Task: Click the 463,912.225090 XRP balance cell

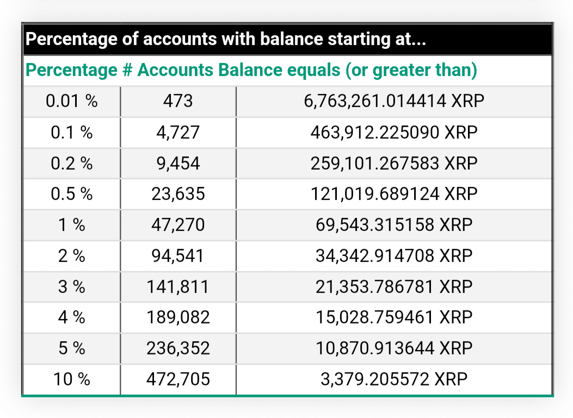Action: point(394,132)
